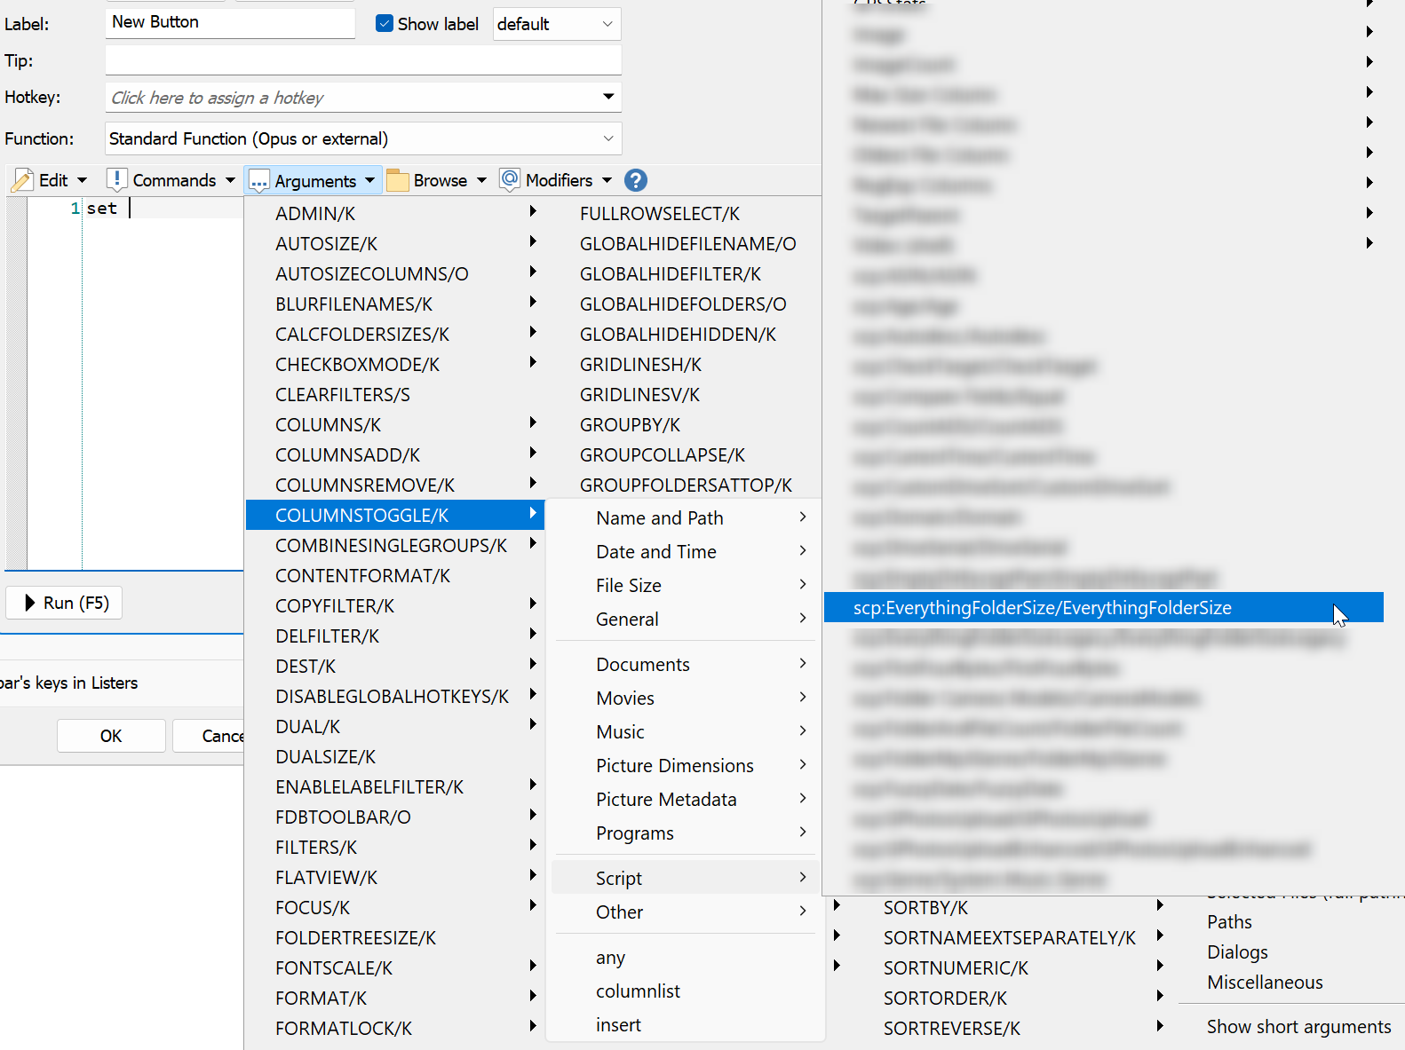
Task: Select the FLATVIEW/K argument
Action: (394, 877)
